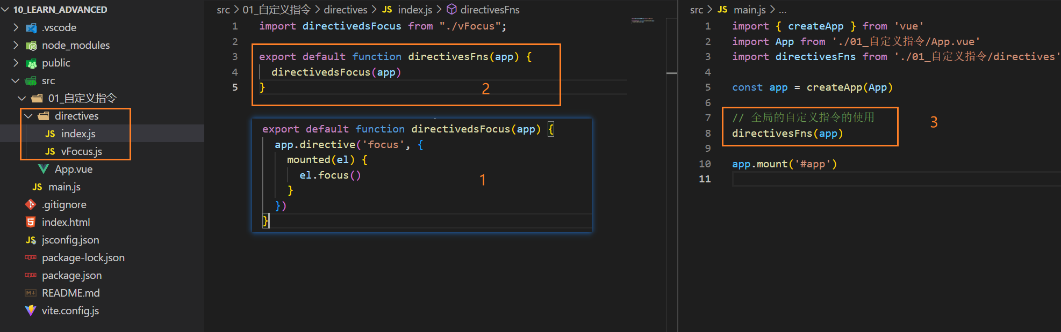The image size is (1061, 332).
Task: Click the ellipsis in main.js breadcrumb
Action: click(x=783, y=10)
